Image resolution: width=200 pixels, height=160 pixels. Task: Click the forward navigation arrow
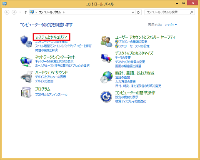(14, 12)
